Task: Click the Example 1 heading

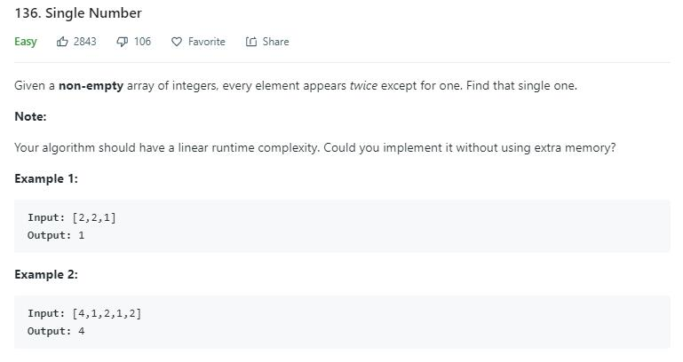Action: point(46,179)
